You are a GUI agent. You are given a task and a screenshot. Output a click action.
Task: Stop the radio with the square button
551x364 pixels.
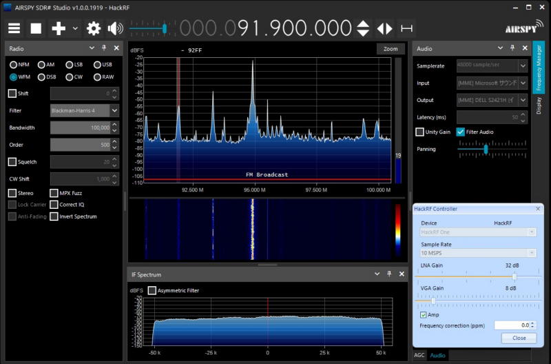point(36,28)
